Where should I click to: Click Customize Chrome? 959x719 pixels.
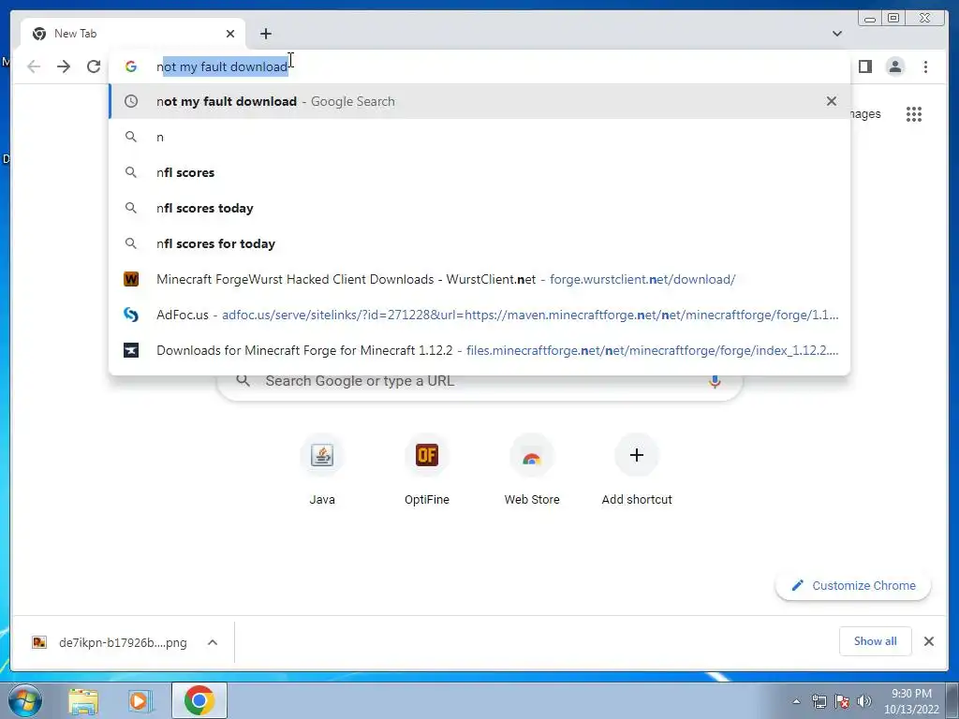[853, 586]
